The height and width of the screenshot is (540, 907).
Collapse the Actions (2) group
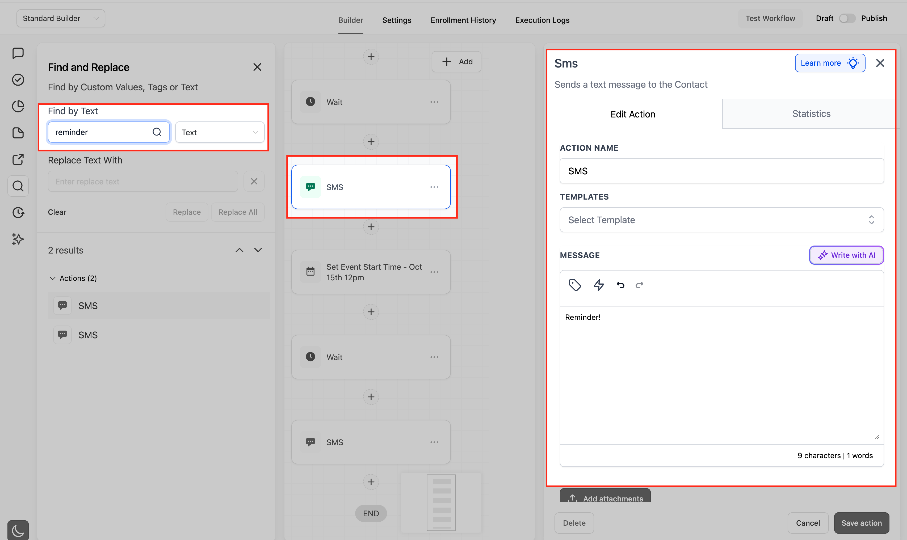click(52, 278)
